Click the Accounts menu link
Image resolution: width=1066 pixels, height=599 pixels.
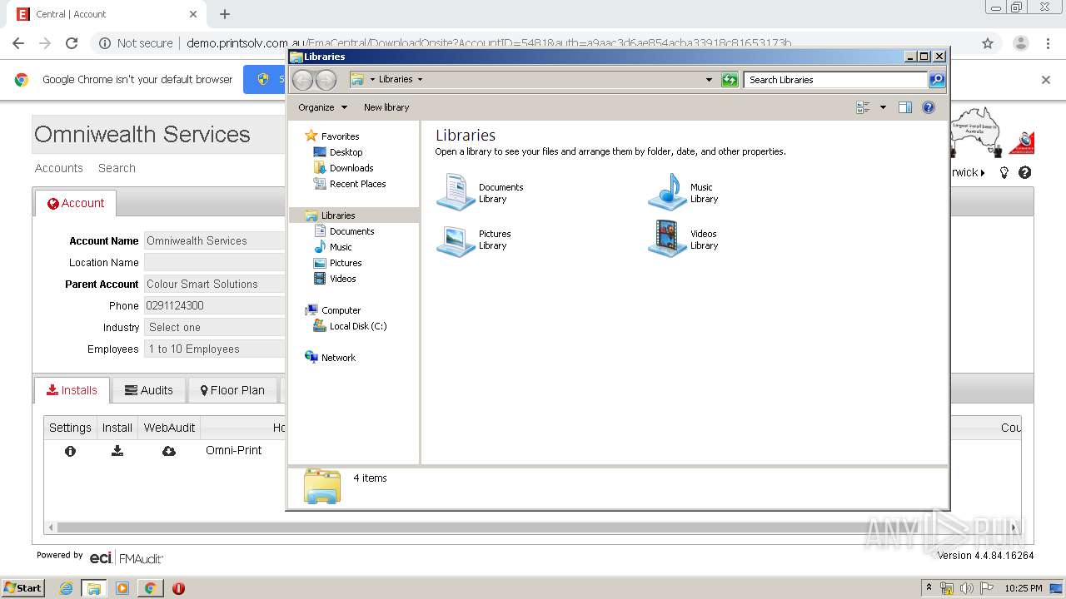[x=59, y=168]
